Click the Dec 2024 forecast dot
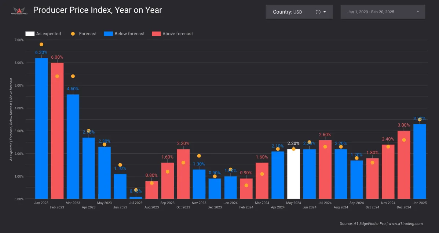Viewport: 439px width, 233px height. (404, 140)
